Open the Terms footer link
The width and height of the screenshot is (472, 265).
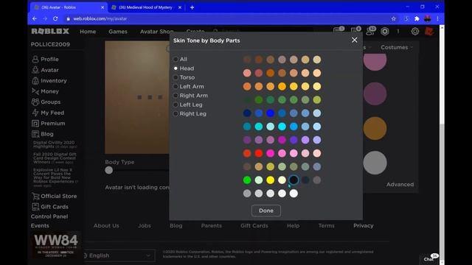click(326, 226)
